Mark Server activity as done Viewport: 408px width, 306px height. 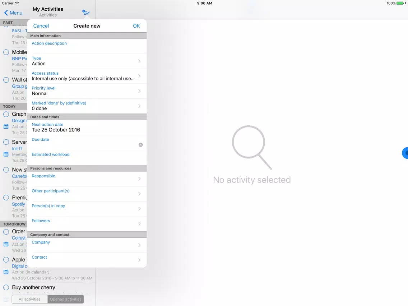point(6,142)
